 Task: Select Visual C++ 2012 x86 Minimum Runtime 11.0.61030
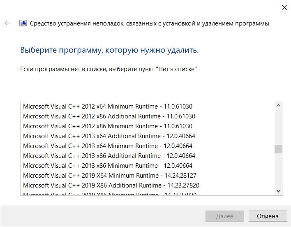(x=148, y=126)
